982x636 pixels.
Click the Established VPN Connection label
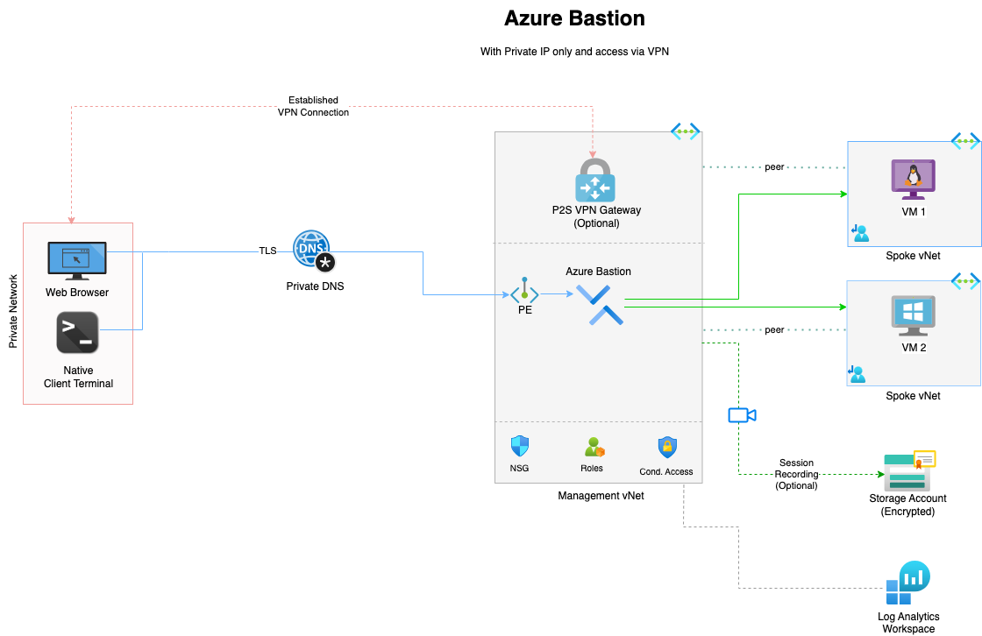(x=314, y=106)
